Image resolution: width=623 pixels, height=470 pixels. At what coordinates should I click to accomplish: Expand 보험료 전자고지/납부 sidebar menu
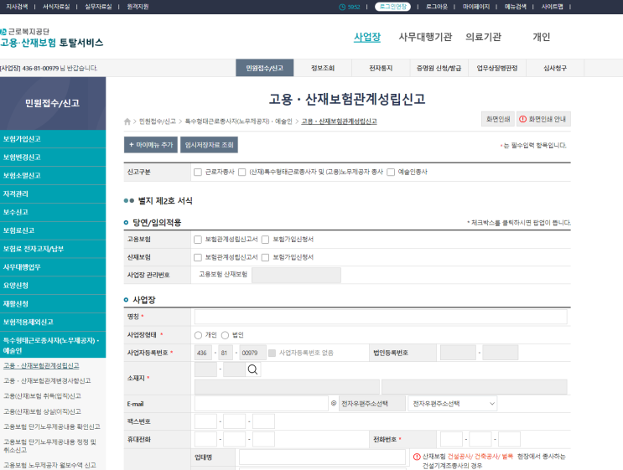pyautogui.click(x=53, y=249)
